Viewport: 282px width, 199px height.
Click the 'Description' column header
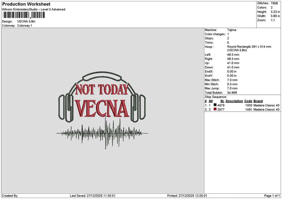[234, 101]
